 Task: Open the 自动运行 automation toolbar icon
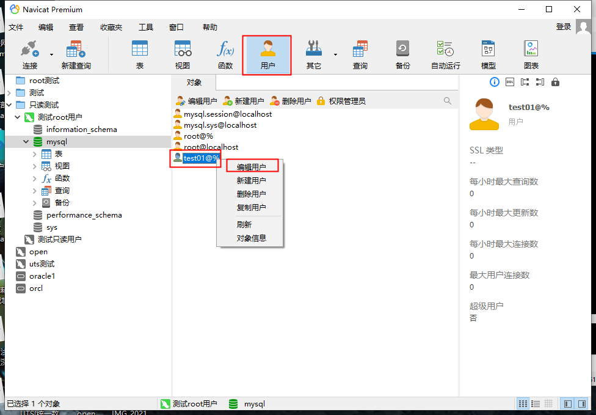click(x=446, y=55)
